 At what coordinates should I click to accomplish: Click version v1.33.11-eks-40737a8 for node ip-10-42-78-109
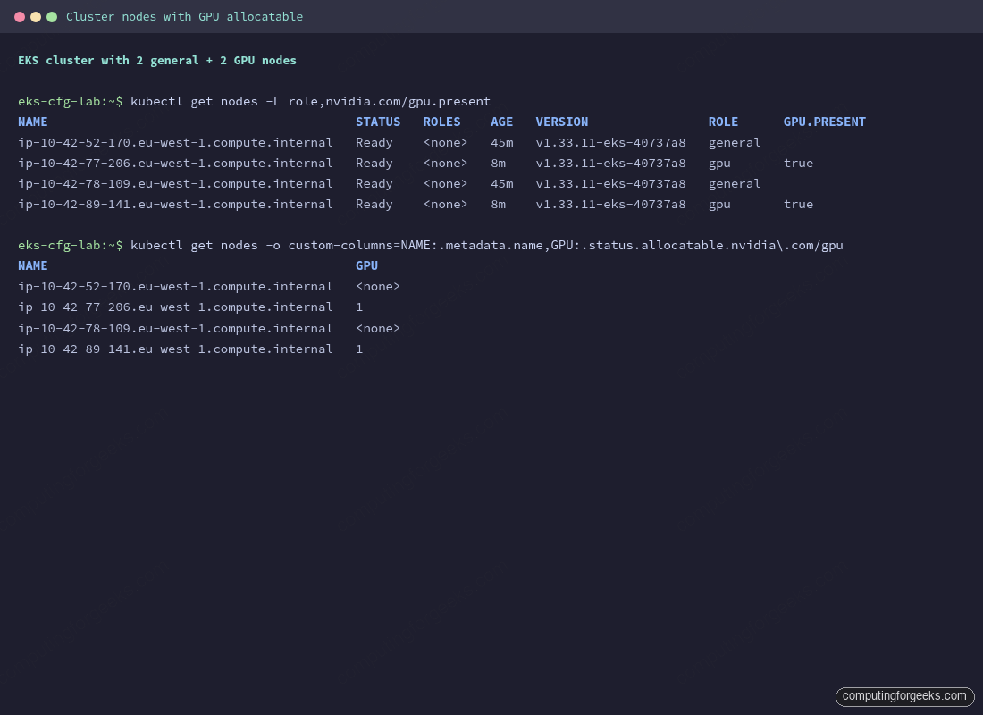610,184
